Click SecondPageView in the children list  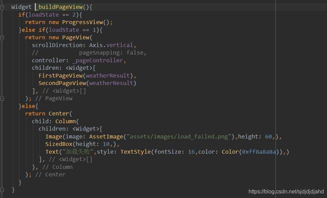pos(62,83)
